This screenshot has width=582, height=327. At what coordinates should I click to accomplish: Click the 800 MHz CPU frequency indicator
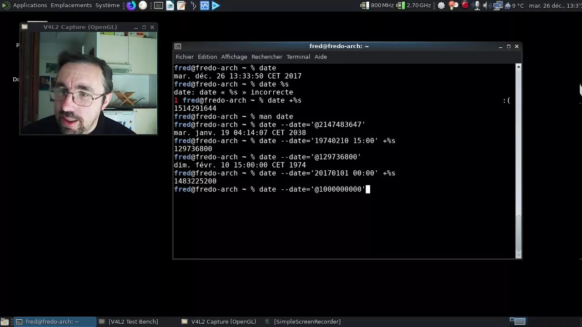point(377,5)
